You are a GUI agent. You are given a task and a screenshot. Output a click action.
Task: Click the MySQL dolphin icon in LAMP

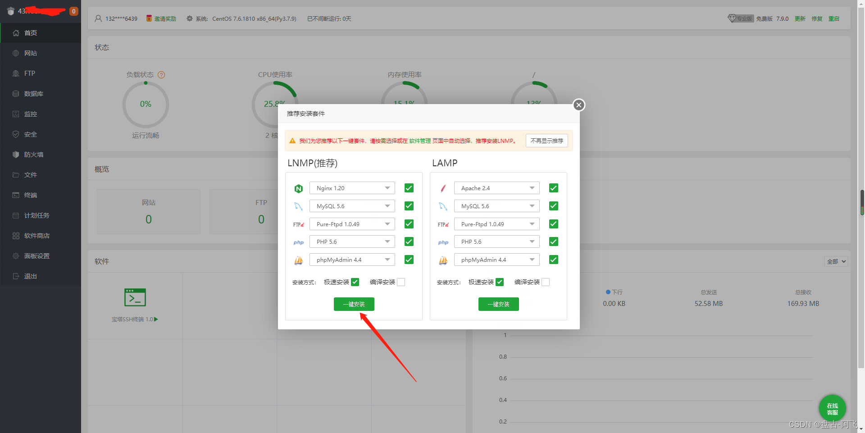coord(443,206)
